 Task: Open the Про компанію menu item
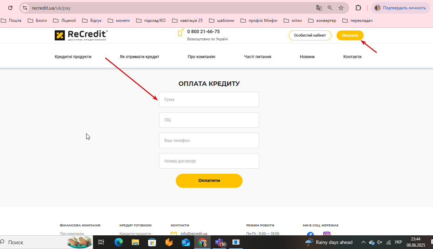tap(201, 57)
